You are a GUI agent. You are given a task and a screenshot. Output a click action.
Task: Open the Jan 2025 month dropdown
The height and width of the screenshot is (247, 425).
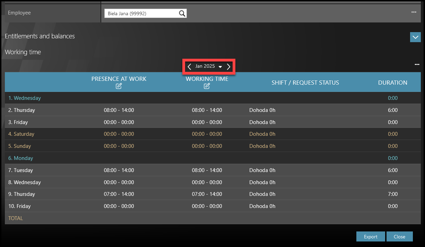point(220,67)
